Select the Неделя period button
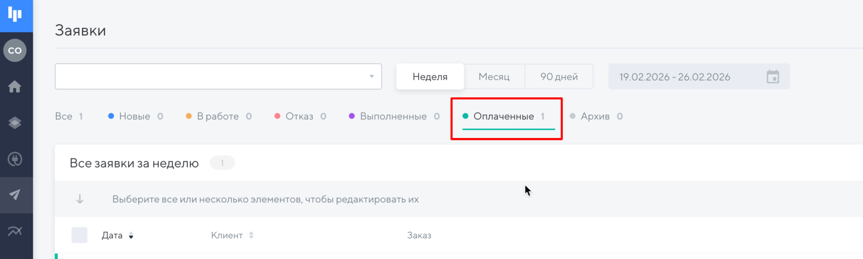Viewport: 863px width, 259px height. pos(430,77)
